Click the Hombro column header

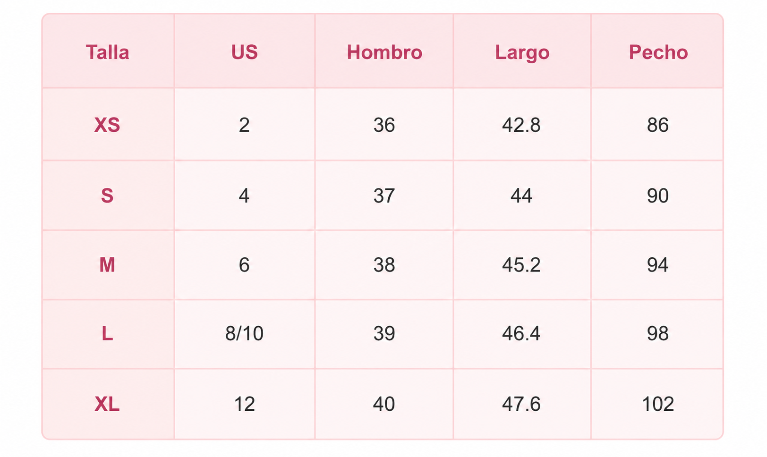[384, 52]
